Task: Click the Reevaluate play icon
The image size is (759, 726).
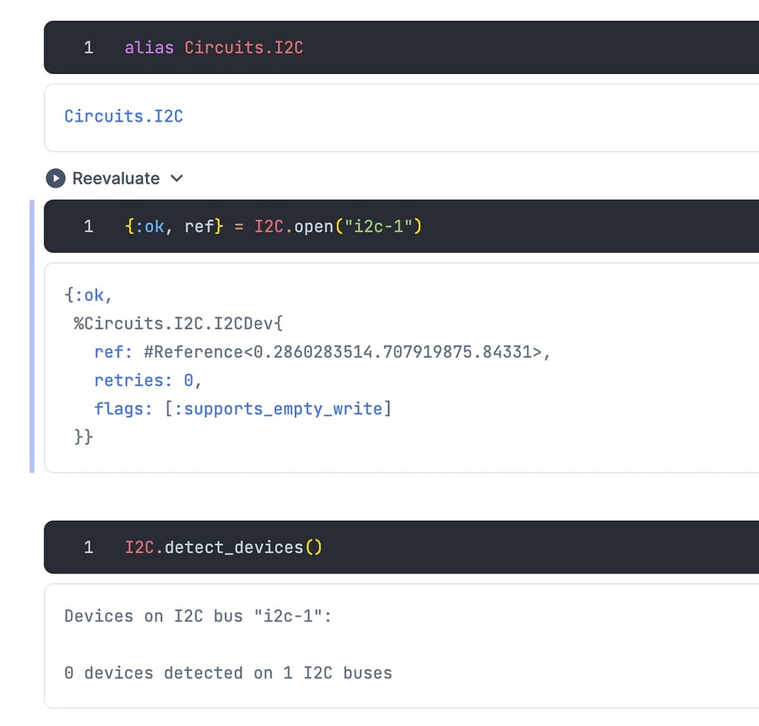Action: tap(56, 179)
